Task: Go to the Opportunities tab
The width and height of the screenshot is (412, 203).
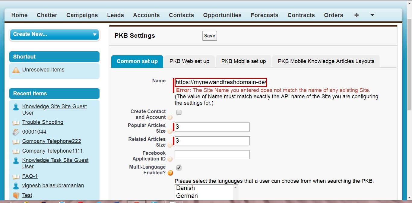Action: 222,15
